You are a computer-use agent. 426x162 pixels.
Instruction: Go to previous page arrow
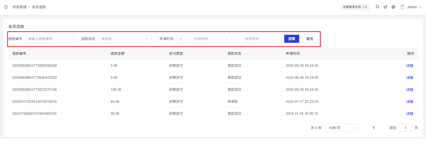[x=365, y=128]
